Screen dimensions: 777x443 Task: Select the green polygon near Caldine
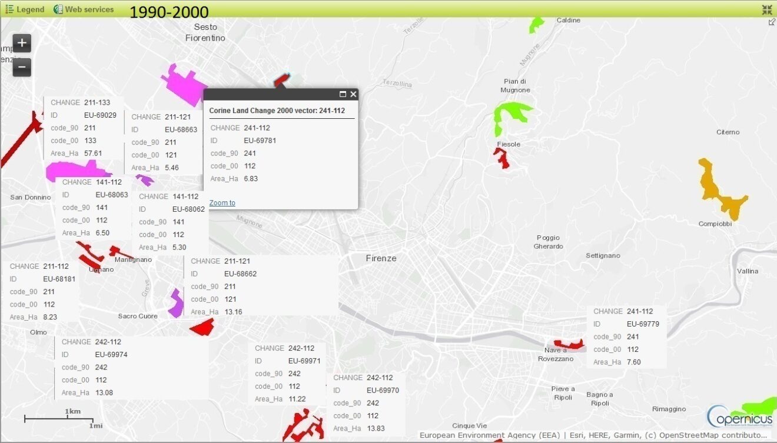536,24
